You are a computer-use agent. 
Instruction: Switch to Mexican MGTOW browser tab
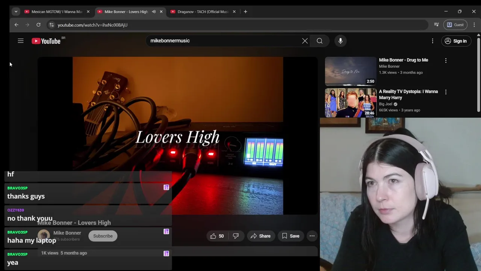(56, 12)
